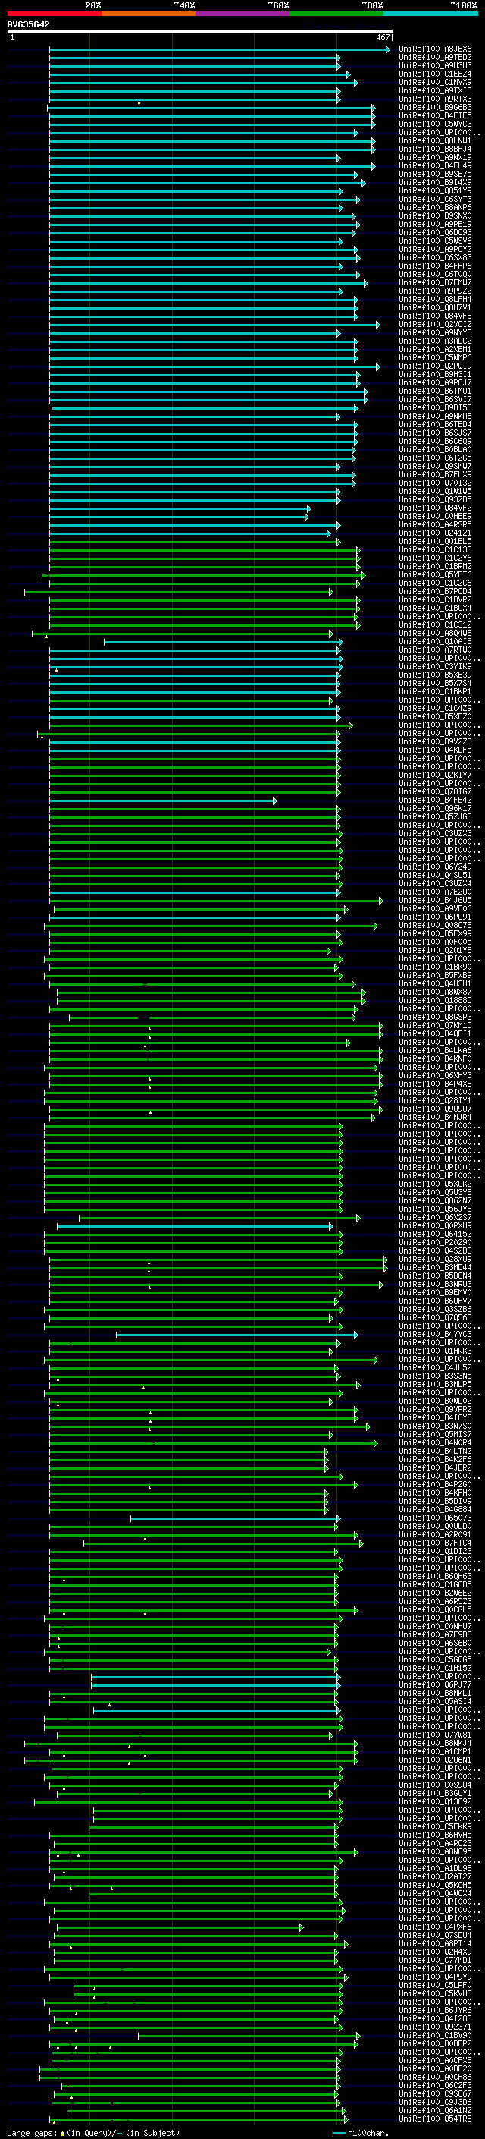Click hit label UniRef100_B4LKA6
485x2139 pixels.
click(x=434, y=1050)
